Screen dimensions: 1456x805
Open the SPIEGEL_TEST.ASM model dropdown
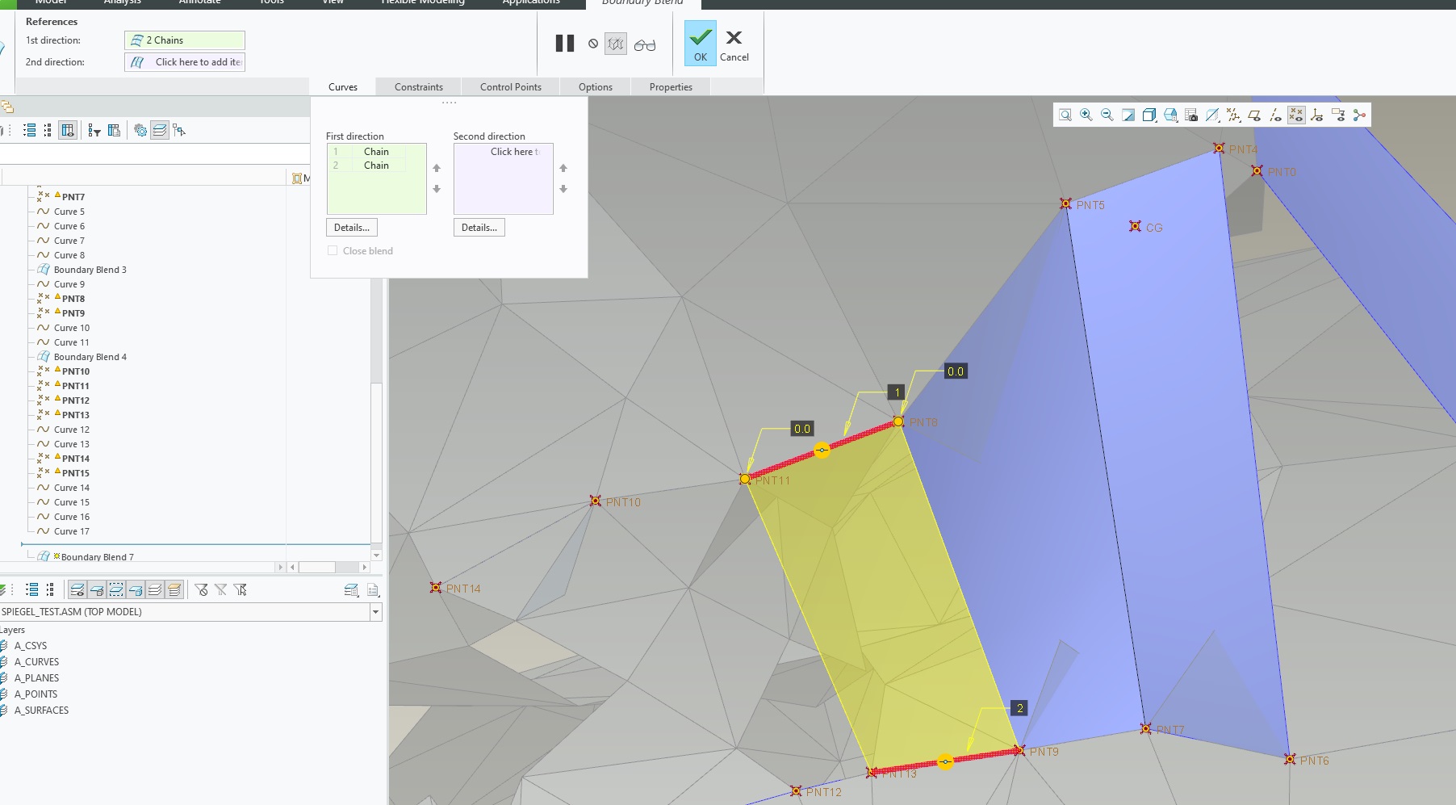pyautogui.click(x=375, y=612)
